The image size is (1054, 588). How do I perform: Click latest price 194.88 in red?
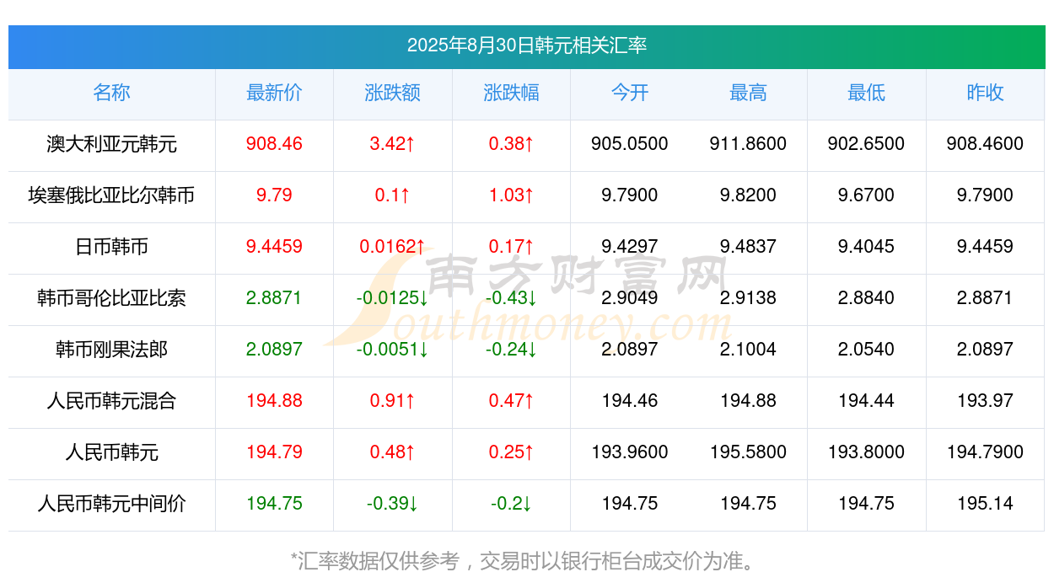pos(274,401)
